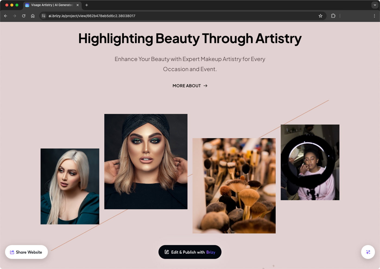380x269 pixels.
Task: Click the MORE ABOUT link
Action: coord(190,86)
